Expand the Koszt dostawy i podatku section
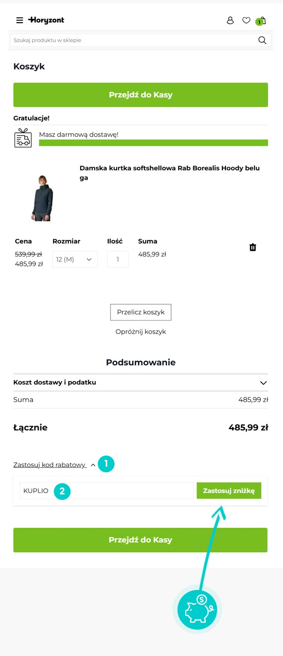 [263, 383]
